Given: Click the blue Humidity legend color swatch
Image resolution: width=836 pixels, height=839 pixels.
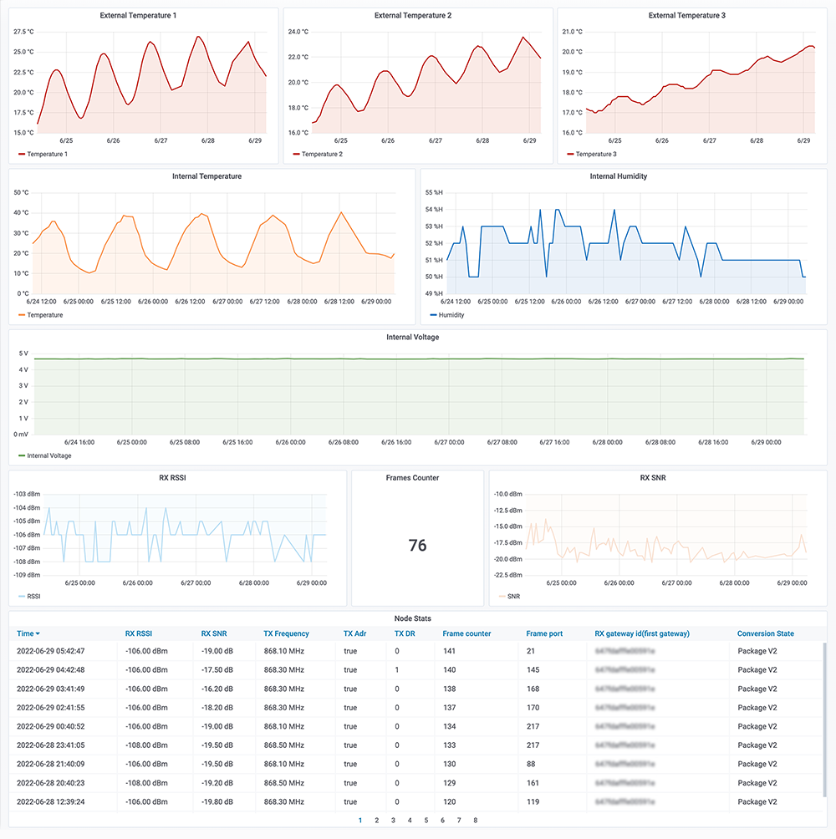Looking at the screenshot, I should click(434, 315).
